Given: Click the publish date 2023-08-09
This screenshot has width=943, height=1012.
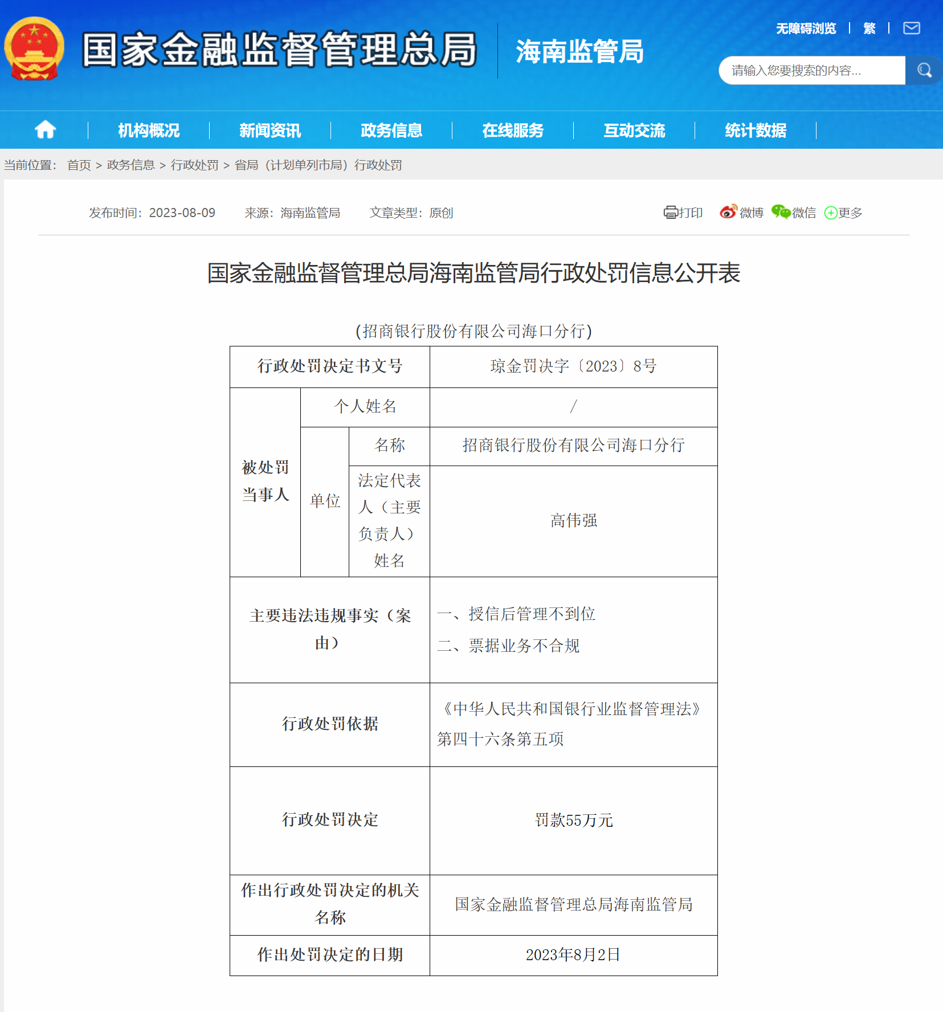Looking at the screenshot, I should click(x=182, y=213).
